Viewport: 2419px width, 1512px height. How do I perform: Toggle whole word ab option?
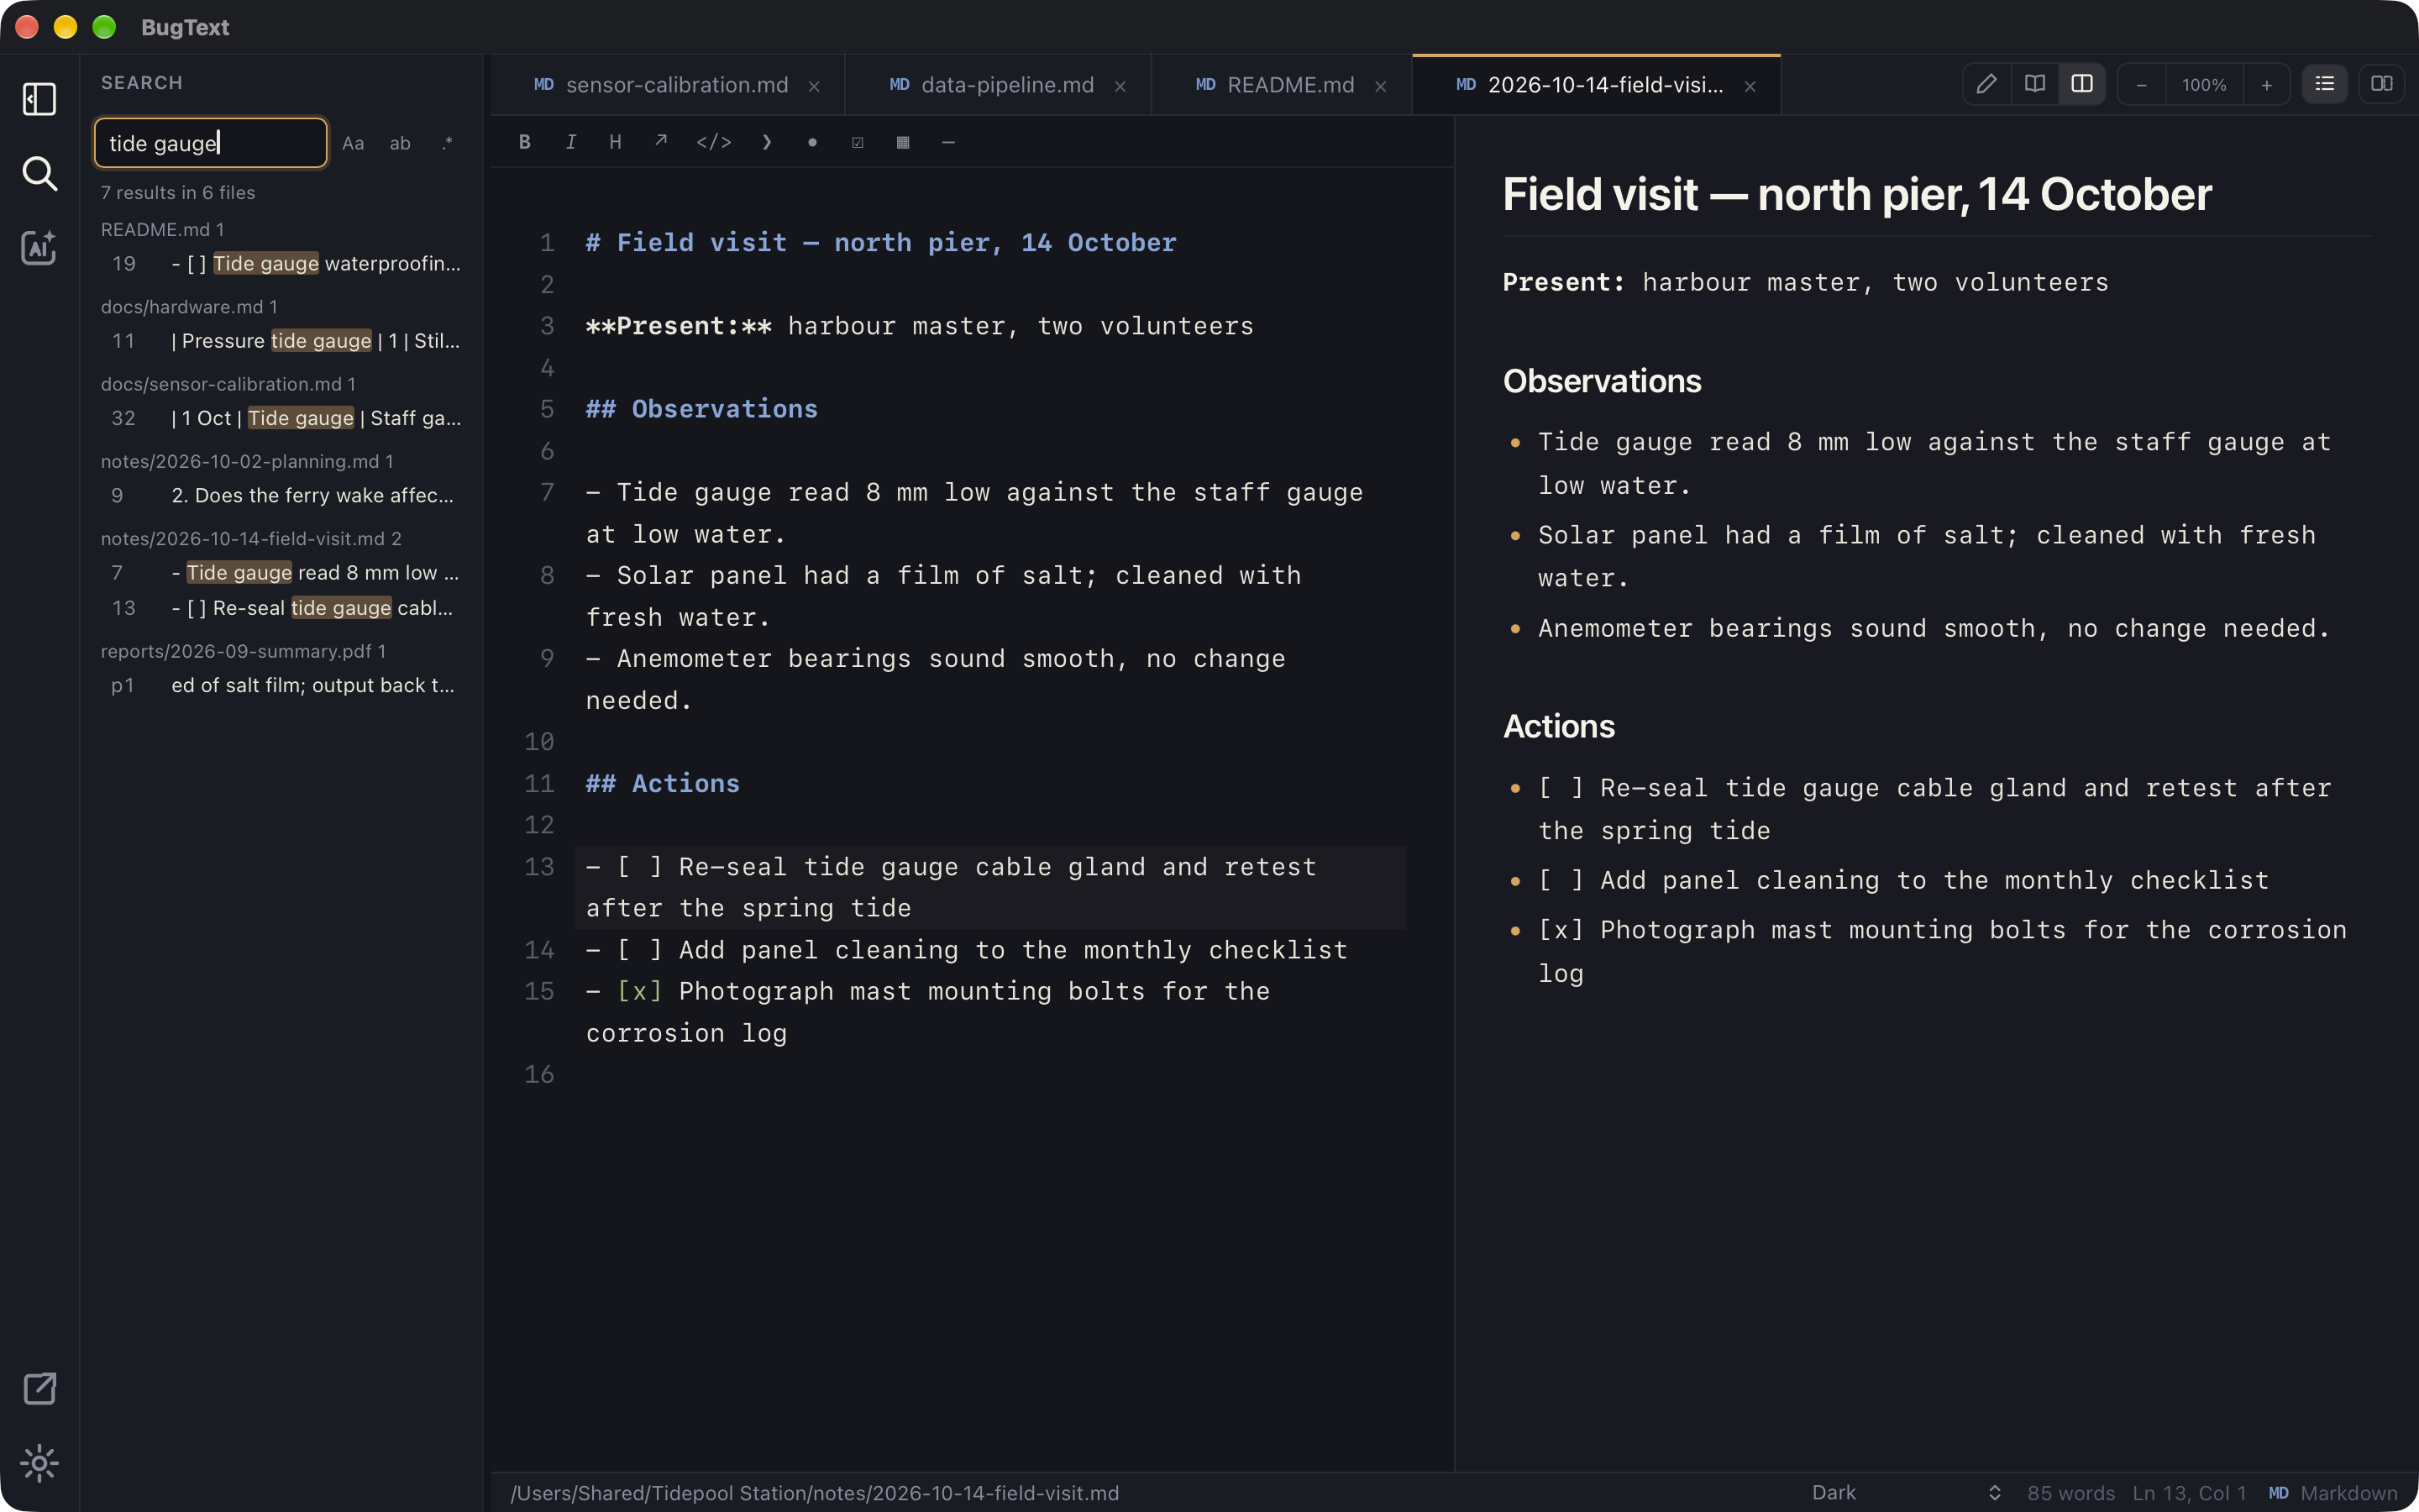coord(400,143)
